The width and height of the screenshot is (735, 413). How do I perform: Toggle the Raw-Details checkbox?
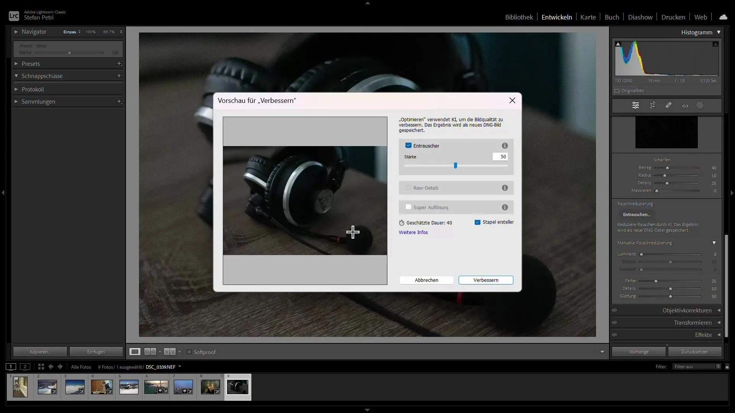point(408,187)
